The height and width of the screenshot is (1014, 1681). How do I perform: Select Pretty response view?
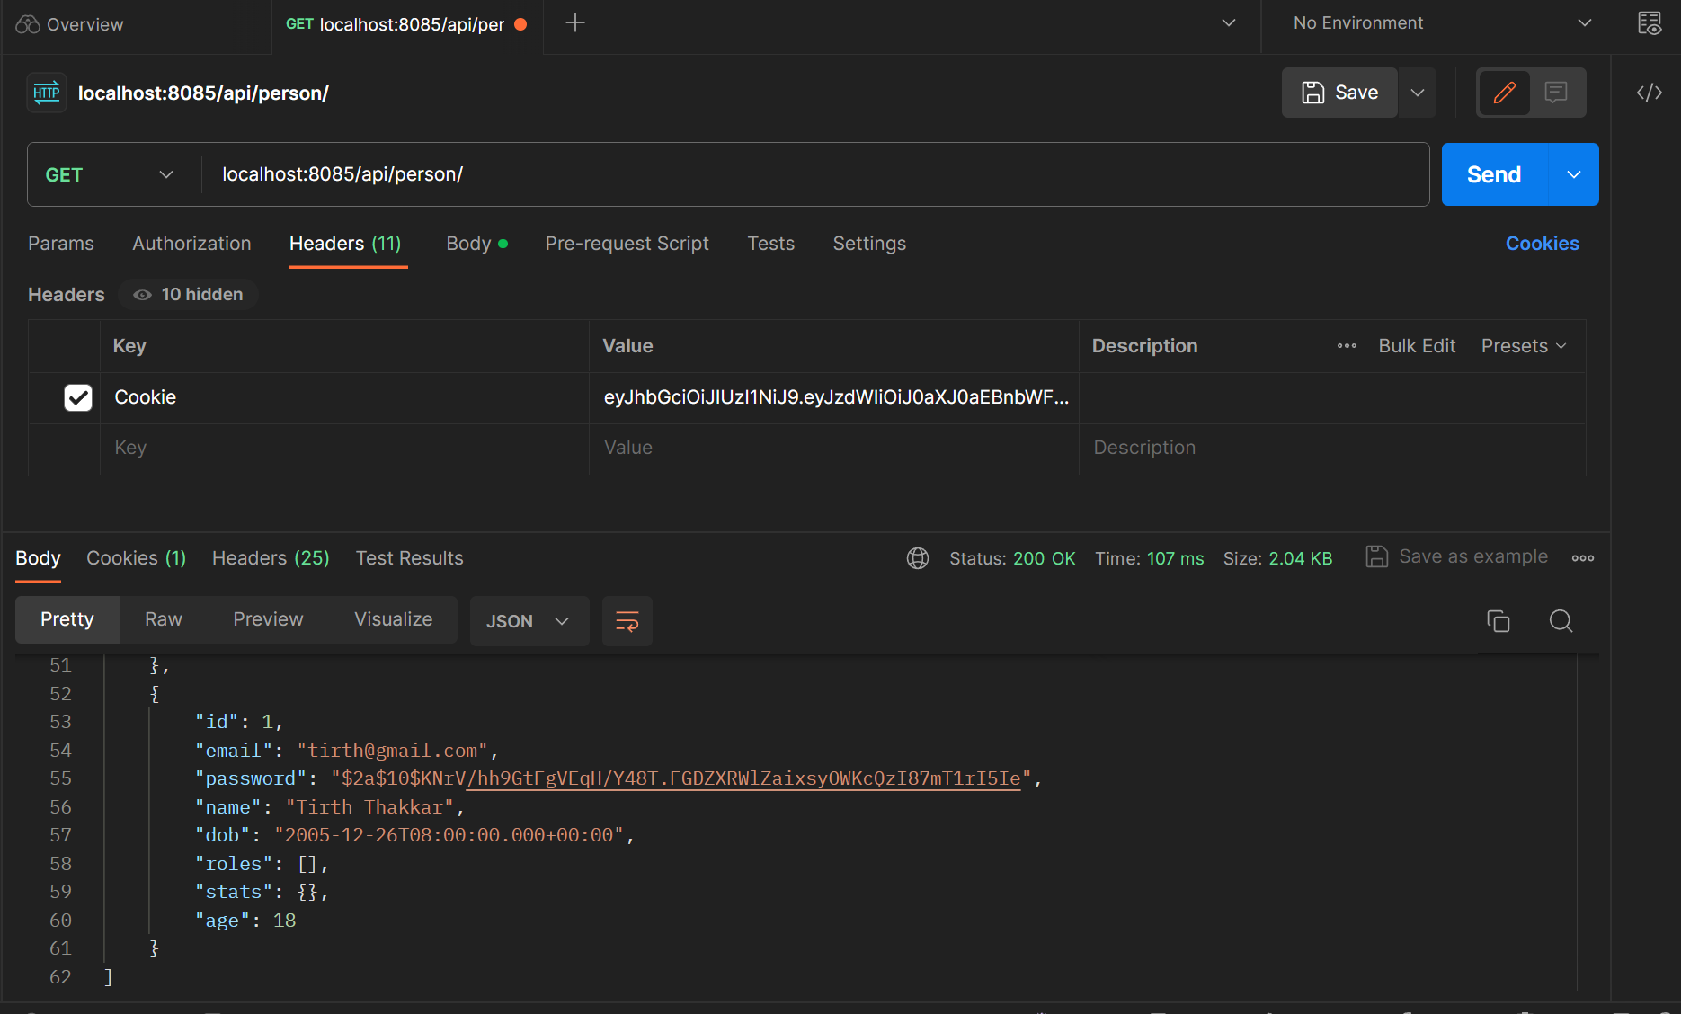[67, 619]
